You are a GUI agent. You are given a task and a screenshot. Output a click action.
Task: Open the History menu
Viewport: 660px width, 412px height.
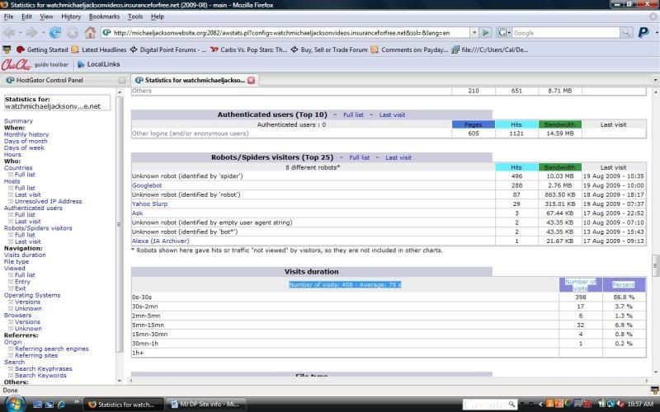71,16
